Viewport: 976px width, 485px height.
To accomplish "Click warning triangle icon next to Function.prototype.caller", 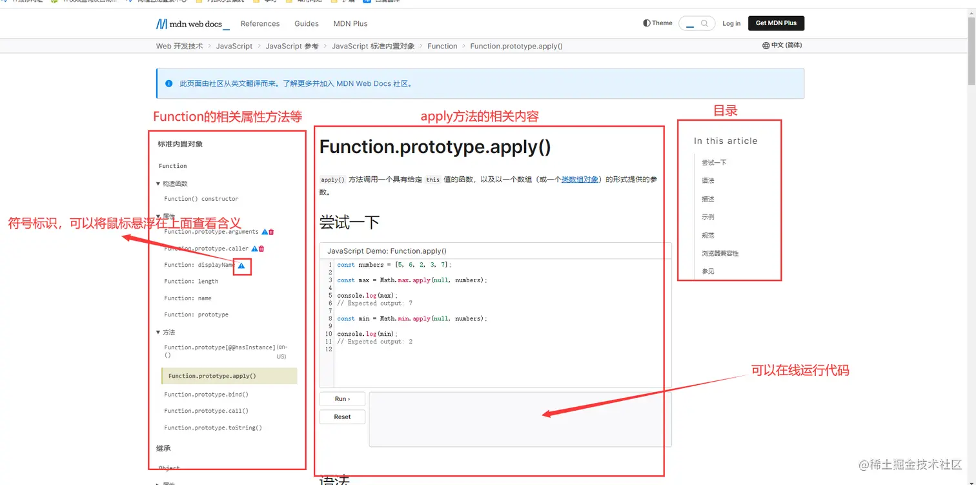I will pos(254,249).
